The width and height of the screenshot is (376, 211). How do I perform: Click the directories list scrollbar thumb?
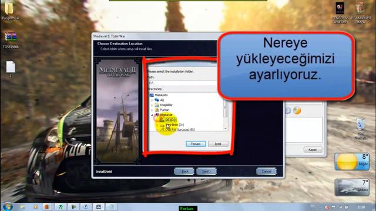(226, 108)
